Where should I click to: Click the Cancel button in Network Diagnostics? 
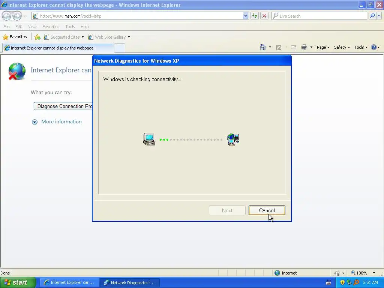[267, 210]
